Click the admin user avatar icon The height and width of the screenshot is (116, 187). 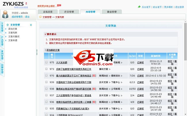point(5,14)
